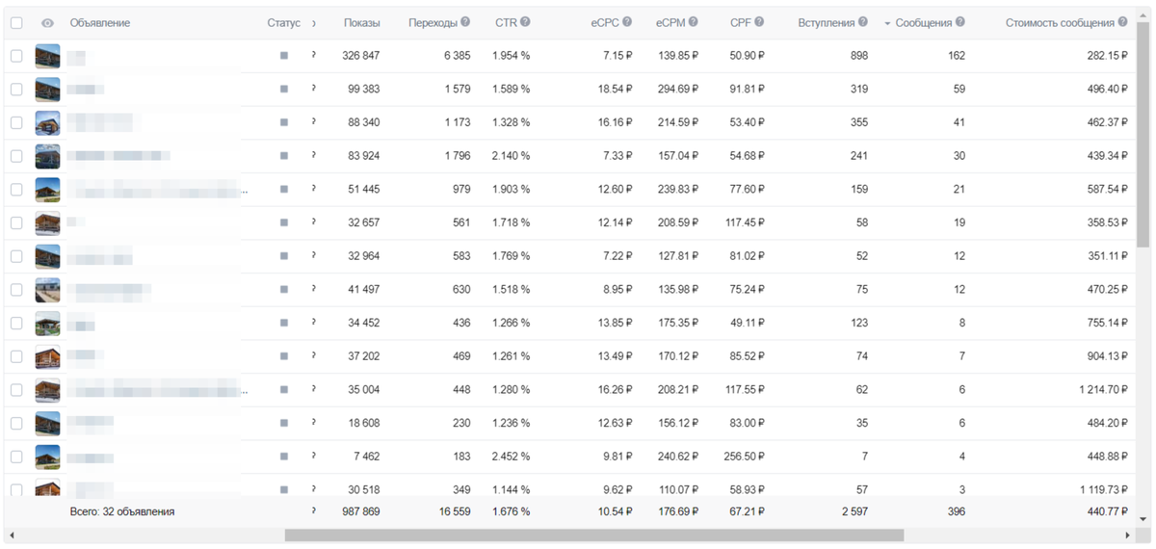Click question icon beside Вступления header
The image size is (1156, 549).
pos(863,22)
